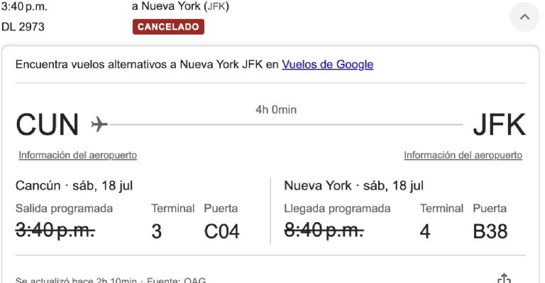545x283 pixels.
Task: Click the 4h 0min flight duration label
Action: point(276,110)
